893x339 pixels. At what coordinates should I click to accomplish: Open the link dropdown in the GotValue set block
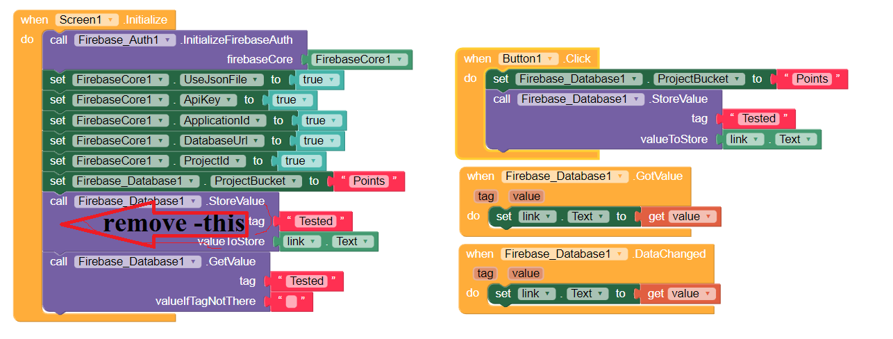(537, 216)
